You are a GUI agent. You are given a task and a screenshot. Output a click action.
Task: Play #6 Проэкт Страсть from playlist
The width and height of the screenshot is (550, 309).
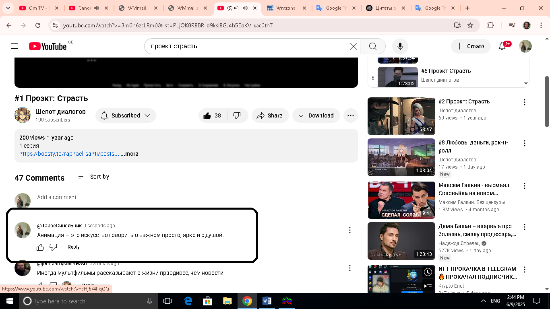tap(398, 77)
